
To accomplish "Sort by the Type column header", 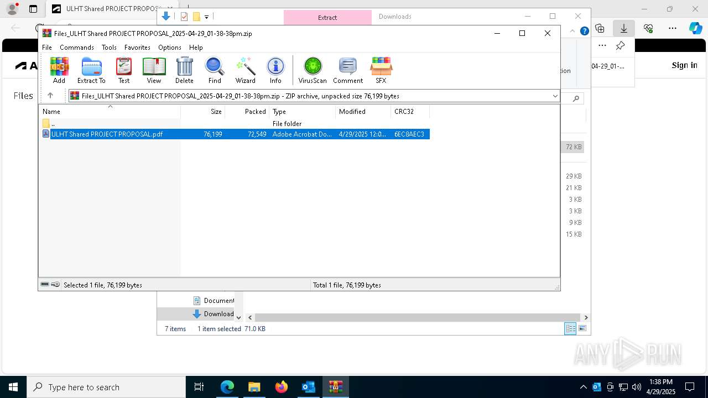I will coord(303,112).
